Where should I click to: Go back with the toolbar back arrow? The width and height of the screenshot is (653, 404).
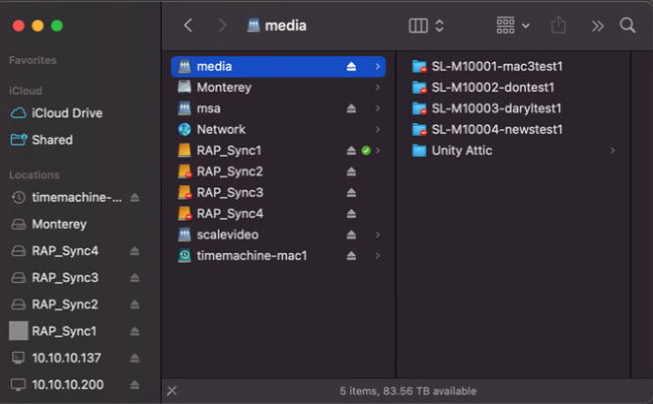pyautogui.click(x=188, y=26)
